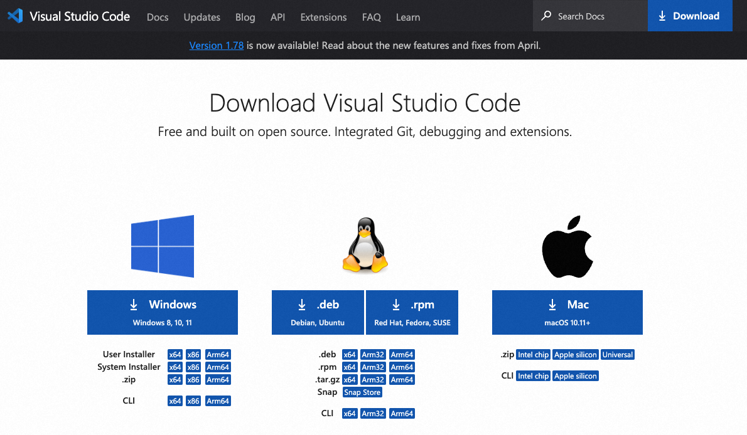This screenshot has width=747, height=435.
Task: Select Mac .zip Apple silicon link
Action: tap(576, 355)
